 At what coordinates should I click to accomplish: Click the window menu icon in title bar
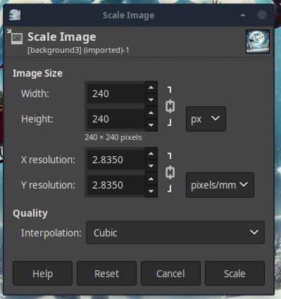tap(15, 15)
